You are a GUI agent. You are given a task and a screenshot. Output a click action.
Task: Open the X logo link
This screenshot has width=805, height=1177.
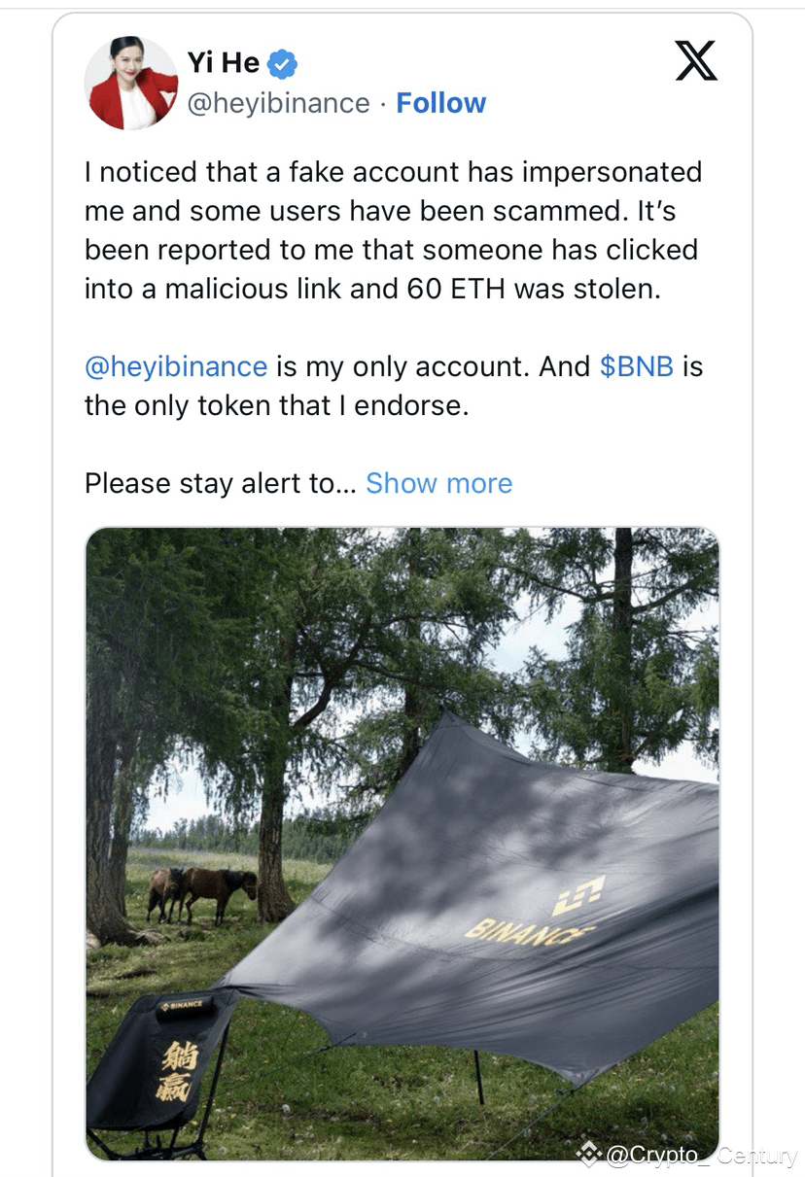coord(695,61)
